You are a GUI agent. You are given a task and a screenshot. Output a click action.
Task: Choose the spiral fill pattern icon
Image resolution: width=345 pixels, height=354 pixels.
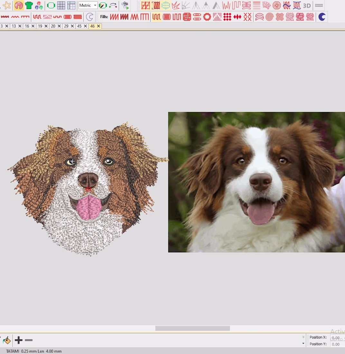coord(269,17)
